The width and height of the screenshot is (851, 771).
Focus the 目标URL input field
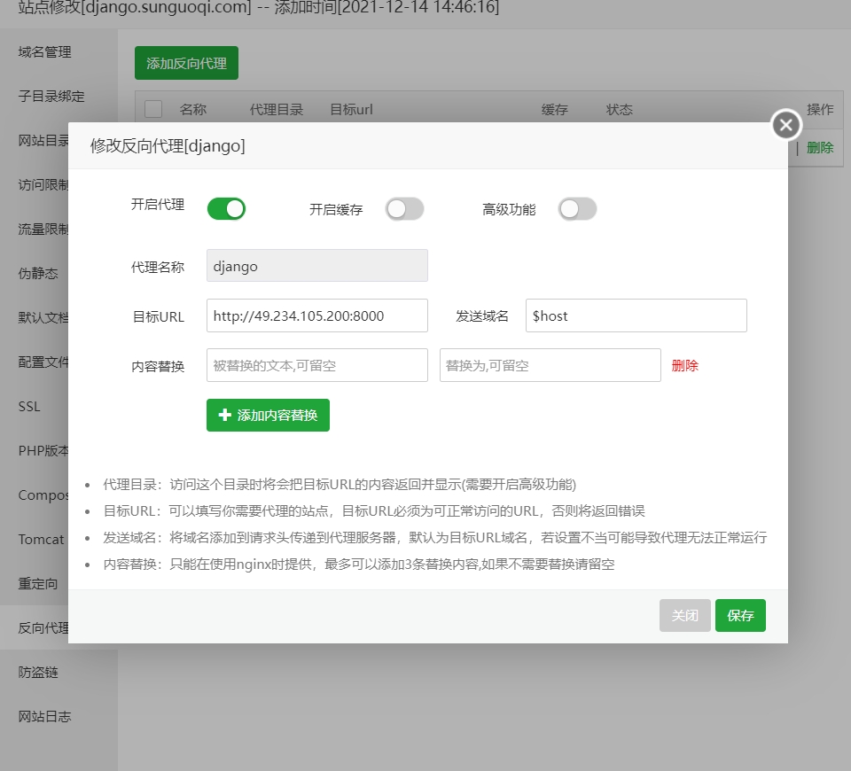pyautogui.click(x=317, y=315)
